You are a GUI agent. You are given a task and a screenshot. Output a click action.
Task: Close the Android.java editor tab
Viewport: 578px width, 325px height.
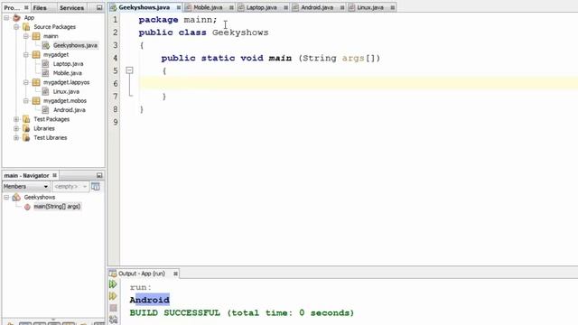pyautogui.click(x=342, y=7)
